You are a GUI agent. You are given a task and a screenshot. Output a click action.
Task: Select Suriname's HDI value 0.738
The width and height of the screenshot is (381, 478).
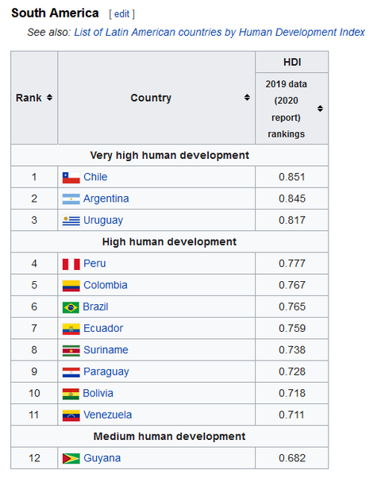(292, 350)
